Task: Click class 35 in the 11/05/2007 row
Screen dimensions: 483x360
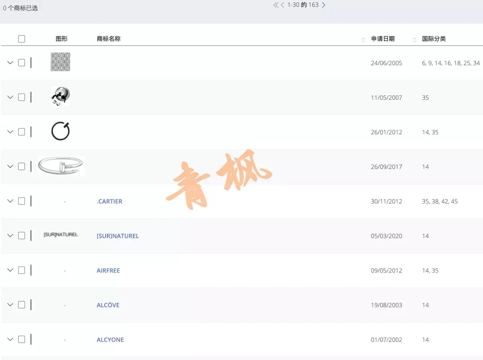Action: pos(425,98)
